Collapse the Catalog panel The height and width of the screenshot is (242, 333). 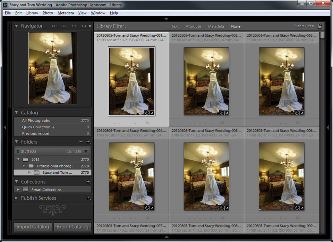(16, 113)
